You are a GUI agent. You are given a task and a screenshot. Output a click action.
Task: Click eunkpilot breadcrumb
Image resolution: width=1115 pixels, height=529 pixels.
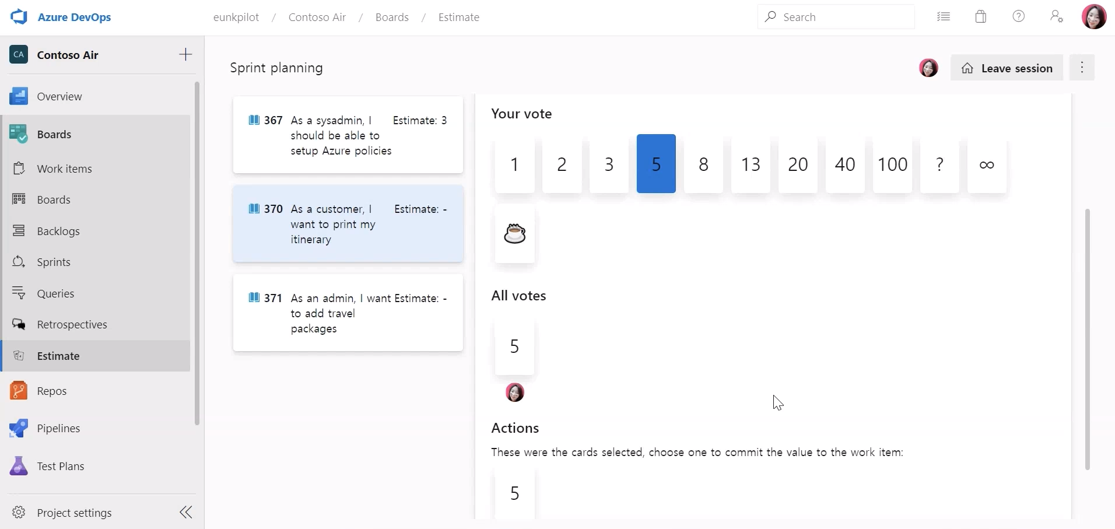pos(236,17)
